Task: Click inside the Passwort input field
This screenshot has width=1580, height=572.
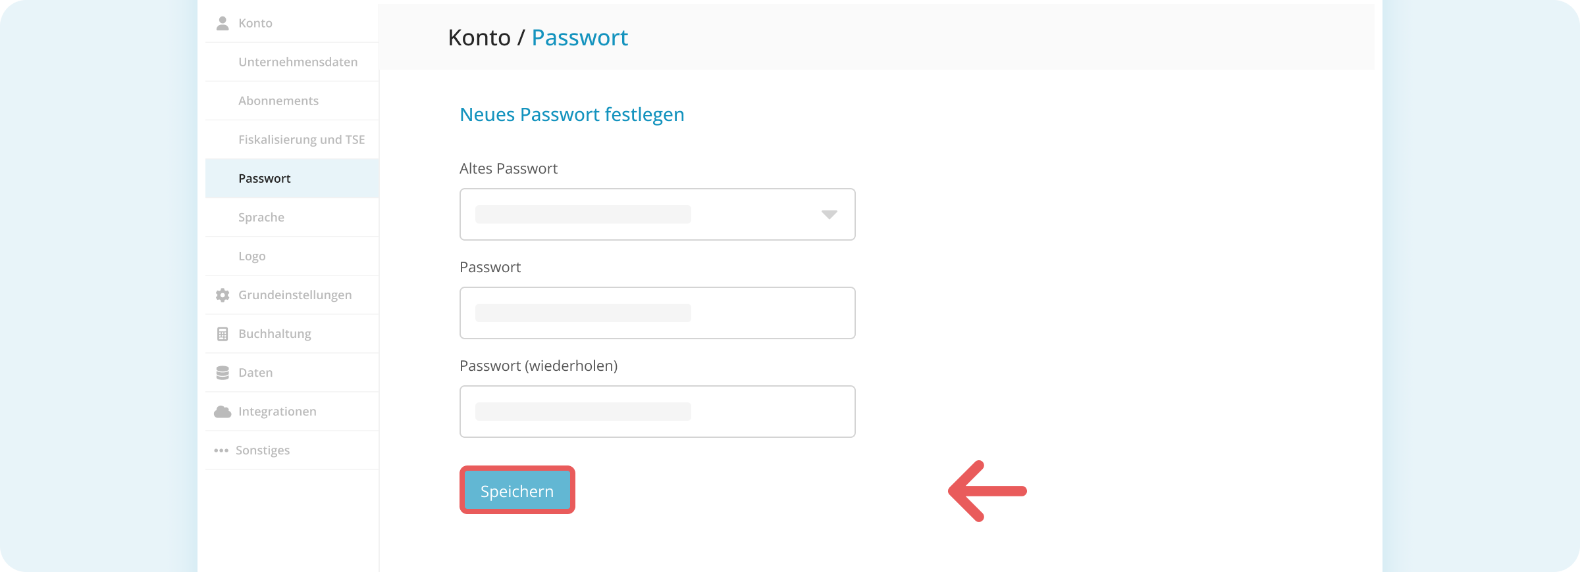Action: point(657,313)
